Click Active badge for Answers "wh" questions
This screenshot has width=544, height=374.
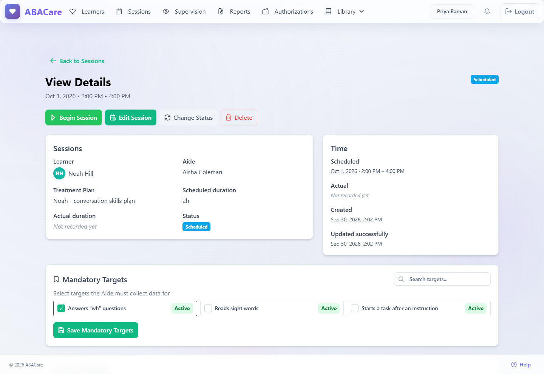coord(182,308)
